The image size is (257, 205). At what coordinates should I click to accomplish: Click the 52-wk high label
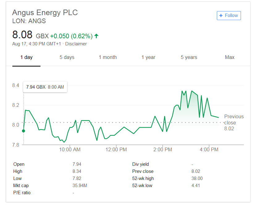point(143,178)
